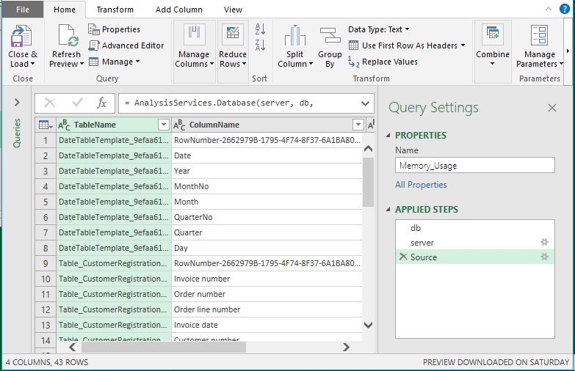Select the cell containing QuarterNo

tap(267, 217)
